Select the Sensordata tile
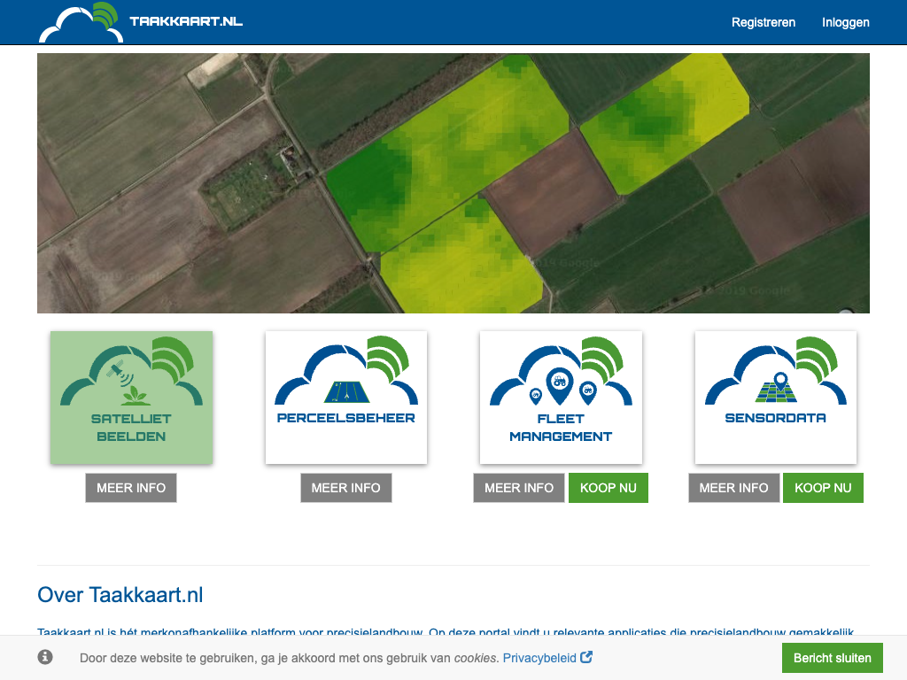 point(776,398)
